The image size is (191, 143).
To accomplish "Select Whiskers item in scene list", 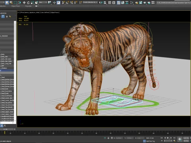I will point(7,68).
